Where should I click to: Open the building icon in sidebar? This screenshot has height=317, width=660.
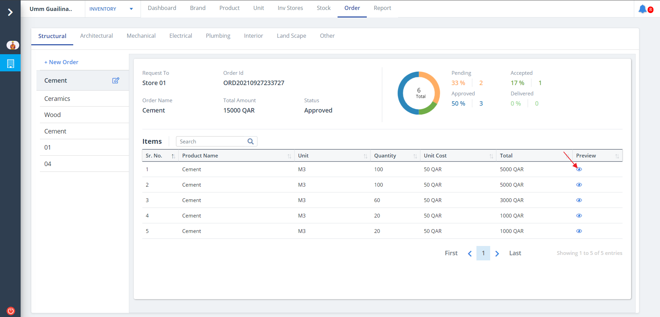point(11,63)
